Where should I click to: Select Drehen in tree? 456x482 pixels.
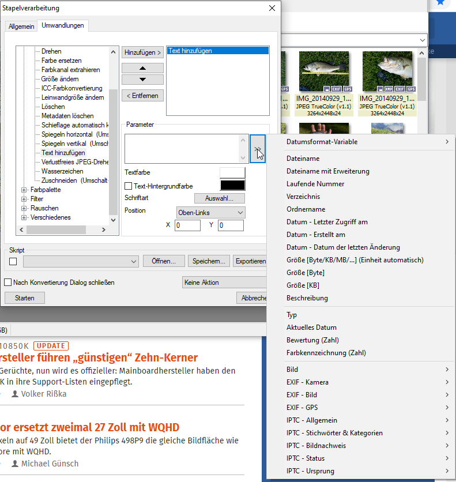point(51,51)
